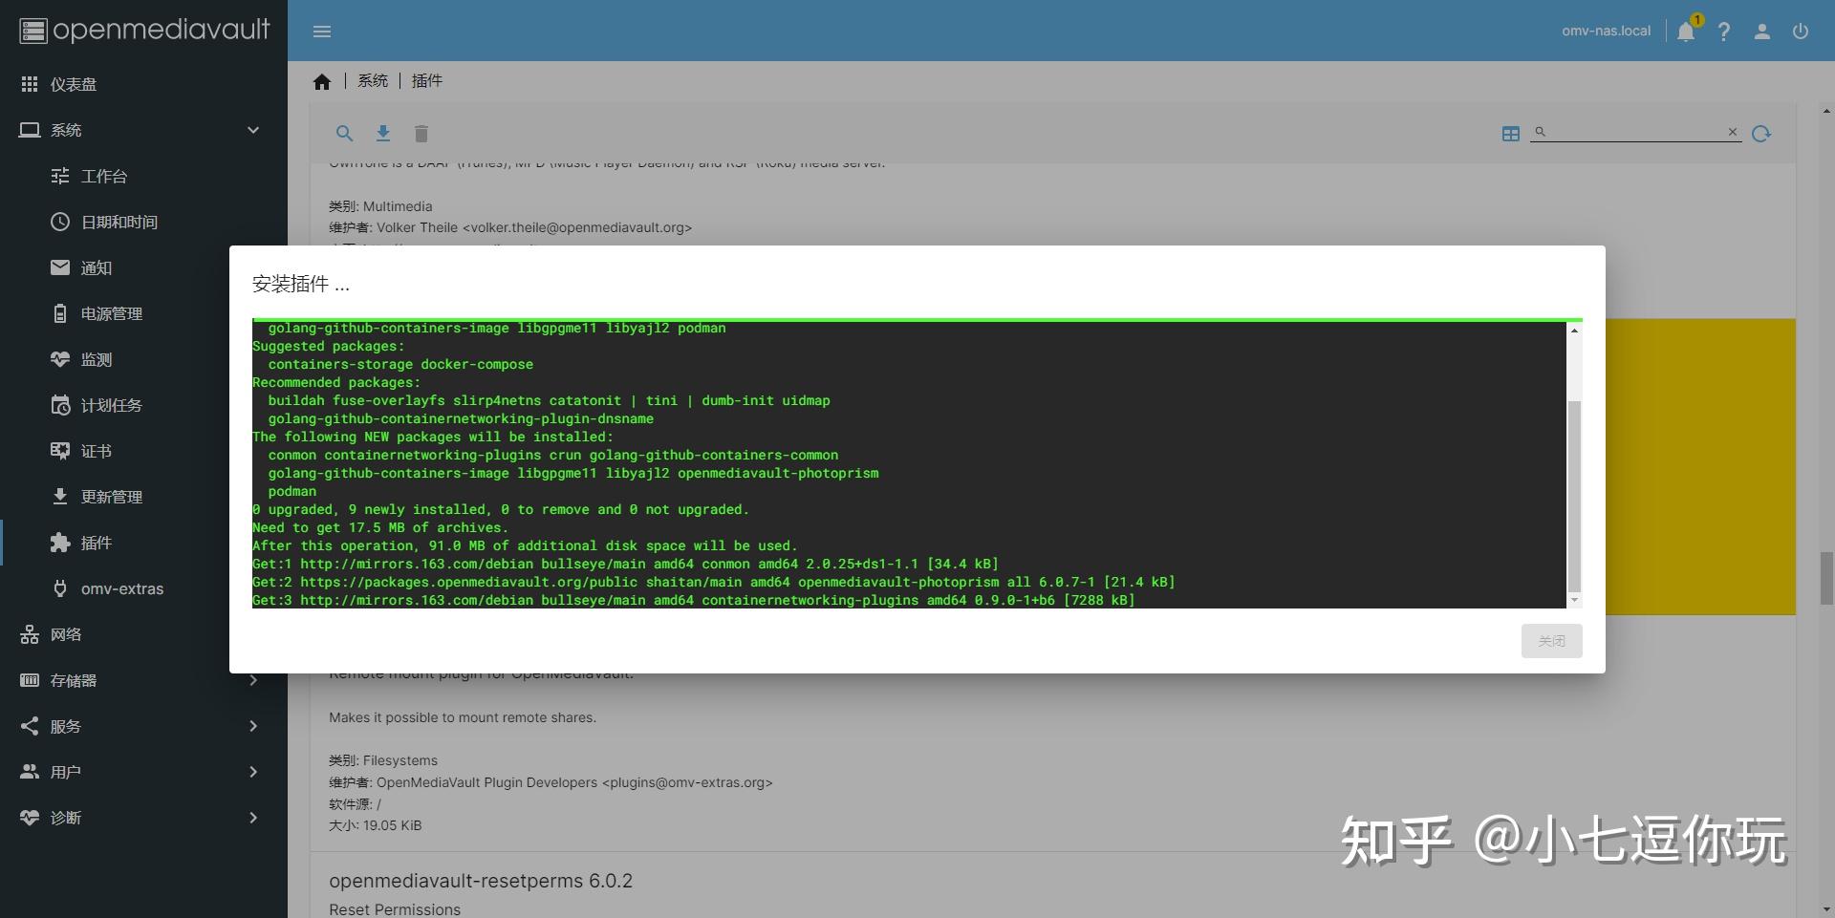The height and width of the screenshot is (918, 1835).
Task: Click the terminal output scrollbar thumb
Action: [x=1574, y=497]
